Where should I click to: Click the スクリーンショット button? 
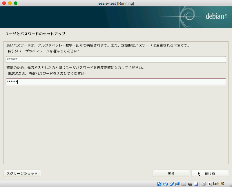coord(22,174)
